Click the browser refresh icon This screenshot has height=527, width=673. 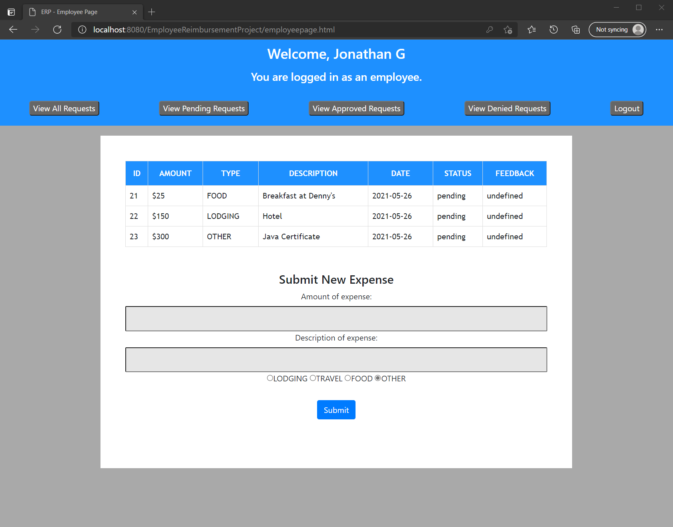(57, 30)
